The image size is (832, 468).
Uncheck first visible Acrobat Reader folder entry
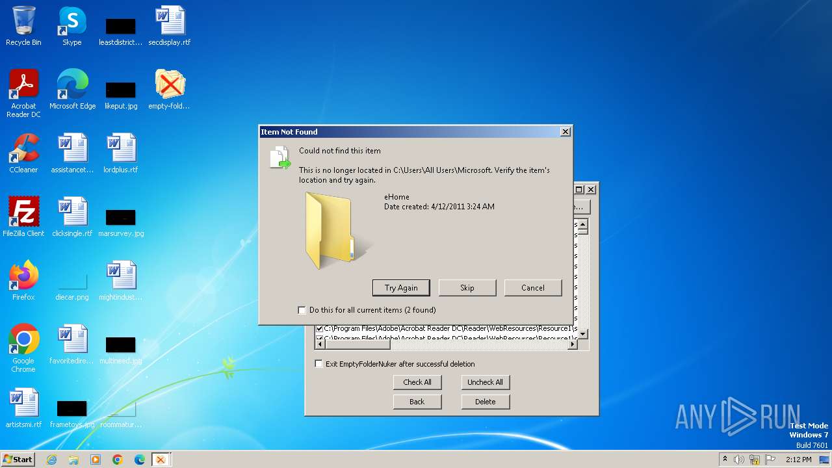click(319, 329)
